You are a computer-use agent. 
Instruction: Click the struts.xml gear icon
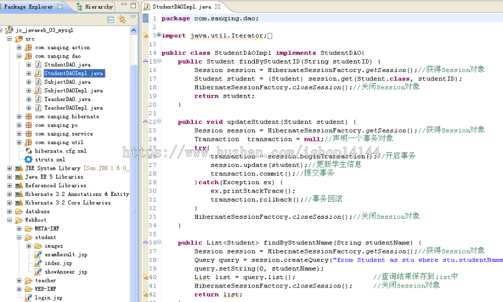29,160
